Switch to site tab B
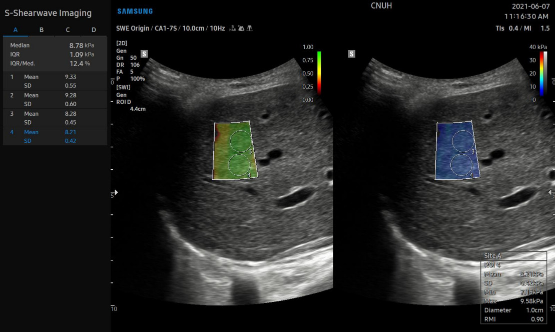This screenshot has width=555, height=332. click(x=42, y=30)
